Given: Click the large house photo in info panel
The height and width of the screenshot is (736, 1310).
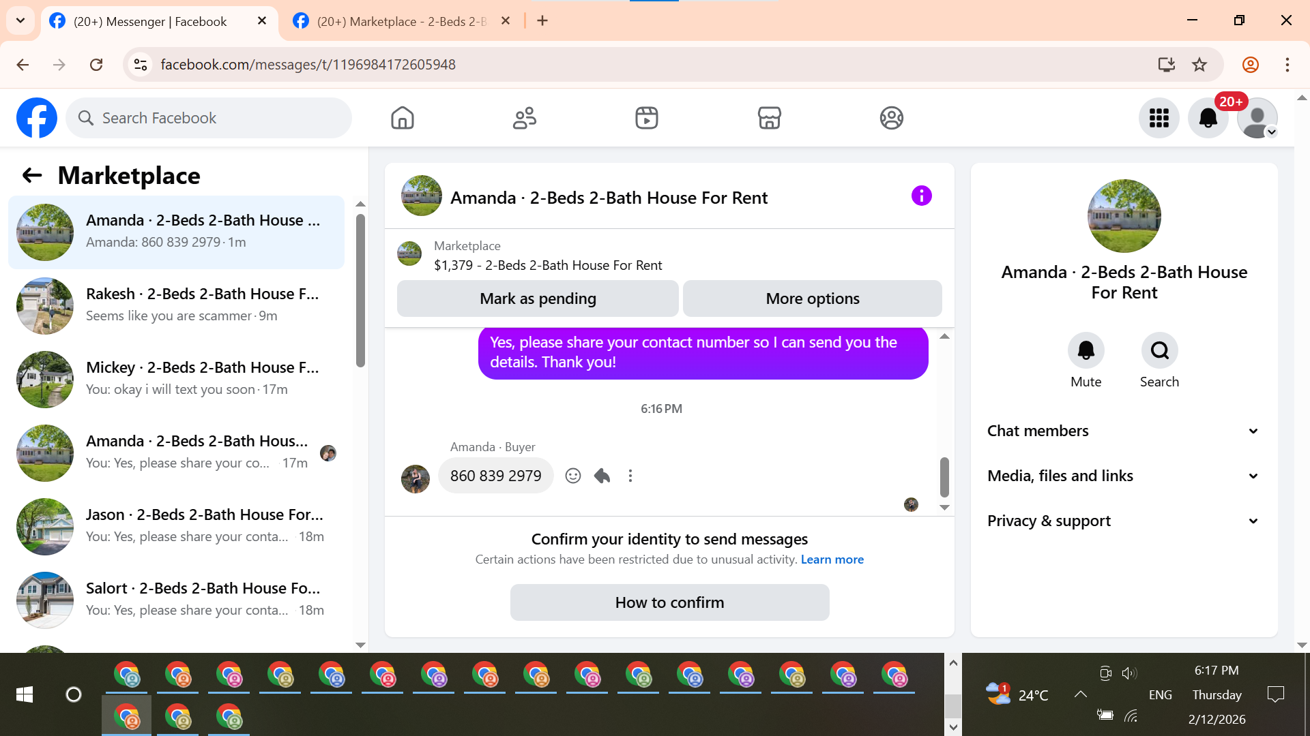Looking at the screenshot, I should 1124,216.
